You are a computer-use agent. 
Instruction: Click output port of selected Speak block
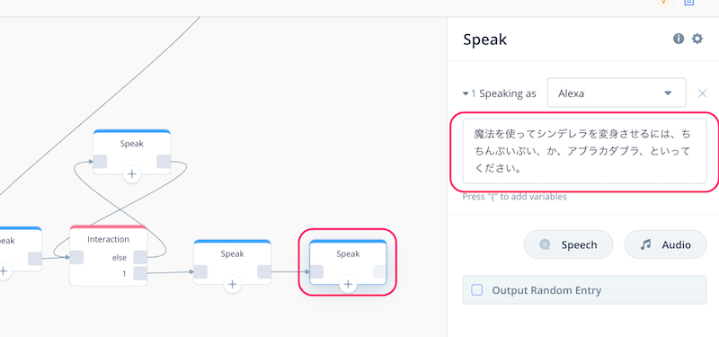pos(379,272)
